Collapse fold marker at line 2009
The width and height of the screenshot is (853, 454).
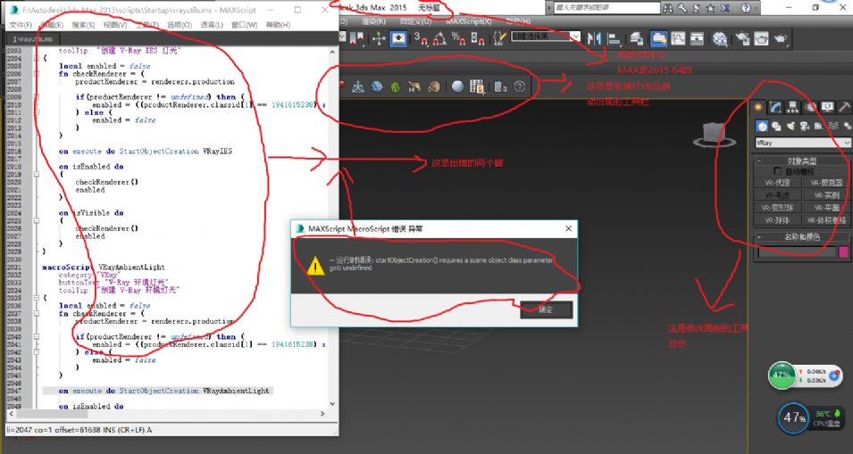(x=37, y=96)
